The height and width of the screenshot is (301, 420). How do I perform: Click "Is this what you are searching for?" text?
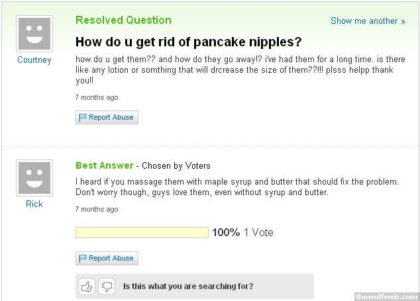(188, 286)
